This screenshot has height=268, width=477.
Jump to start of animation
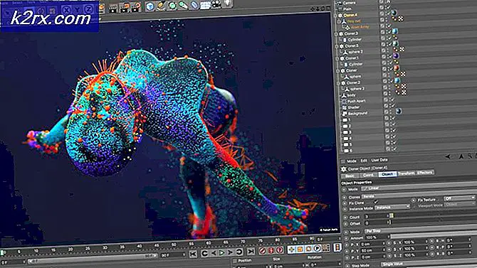point(193,253)
